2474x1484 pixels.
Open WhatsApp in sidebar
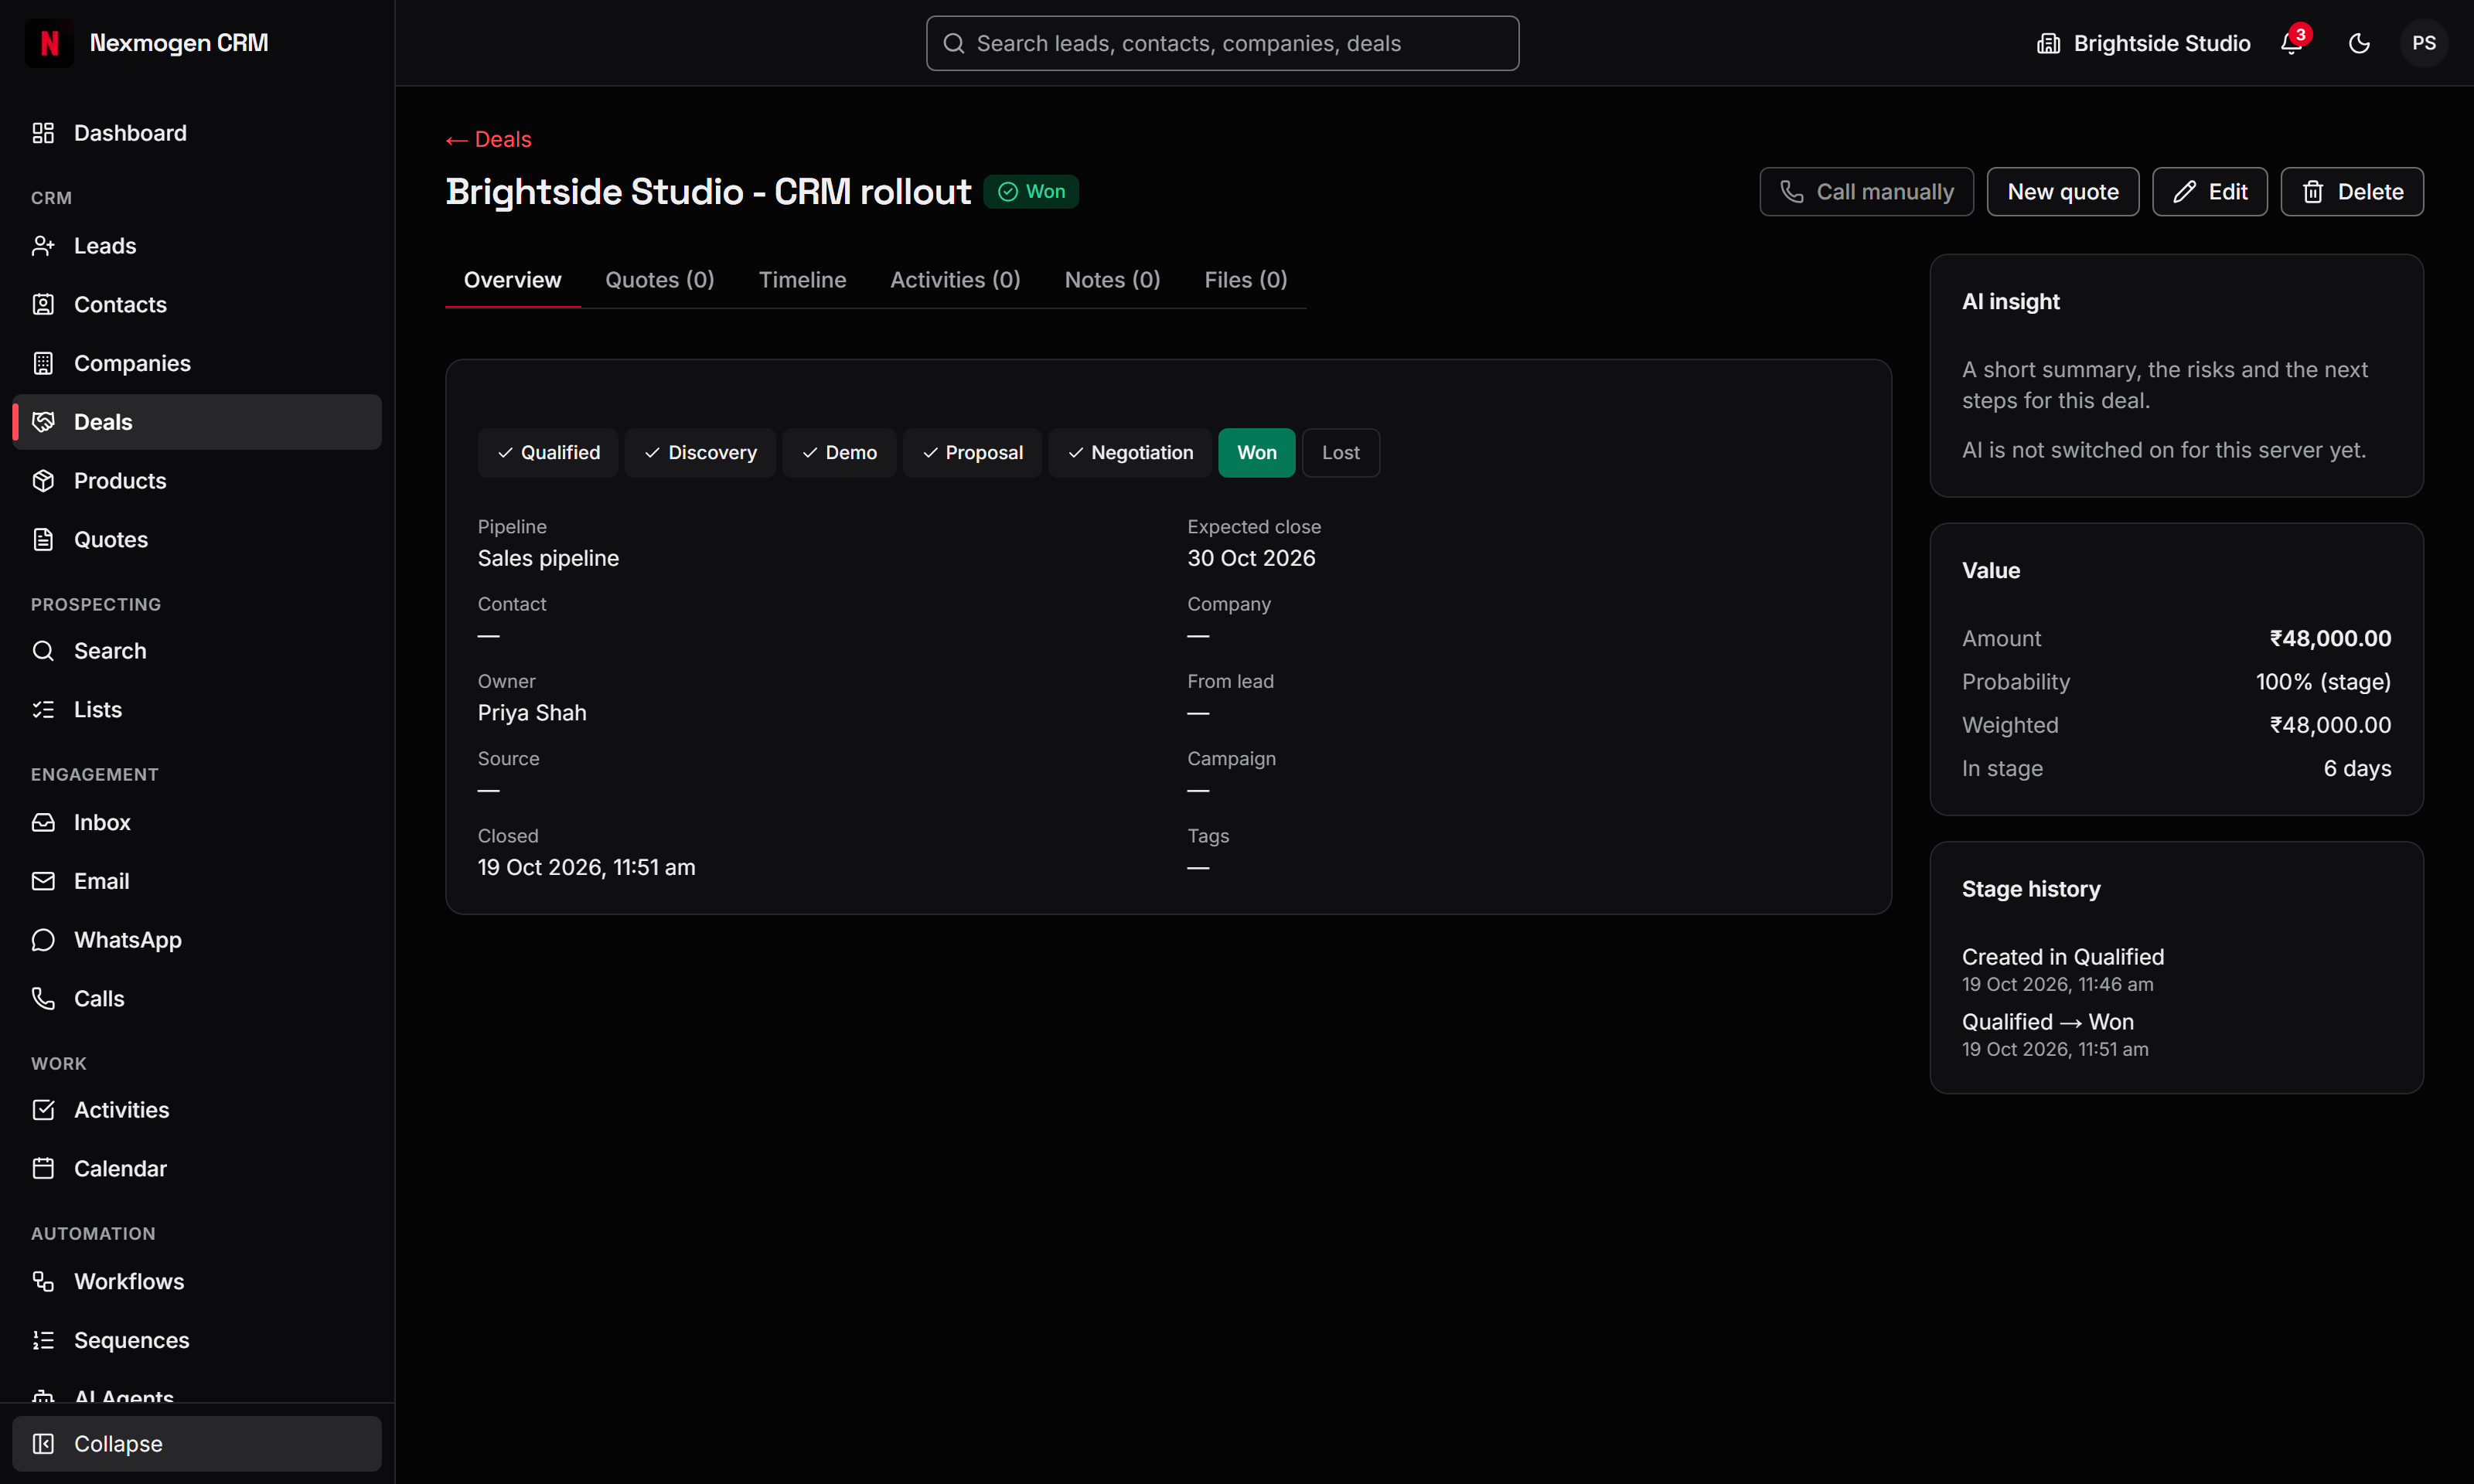(197, 940)
